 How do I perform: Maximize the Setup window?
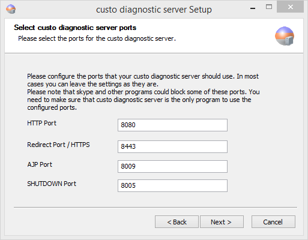[x=269, y=7]
